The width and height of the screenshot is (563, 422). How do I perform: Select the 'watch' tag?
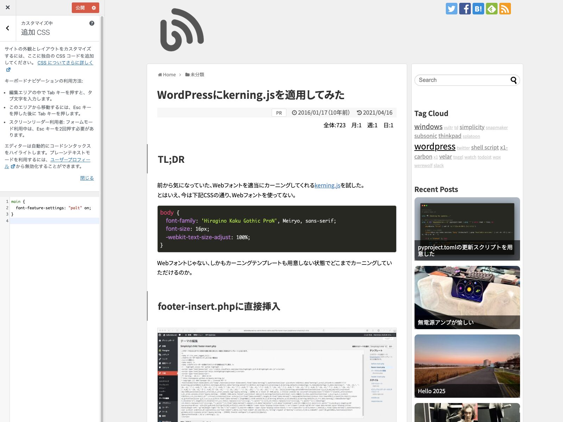pos(470,157)
